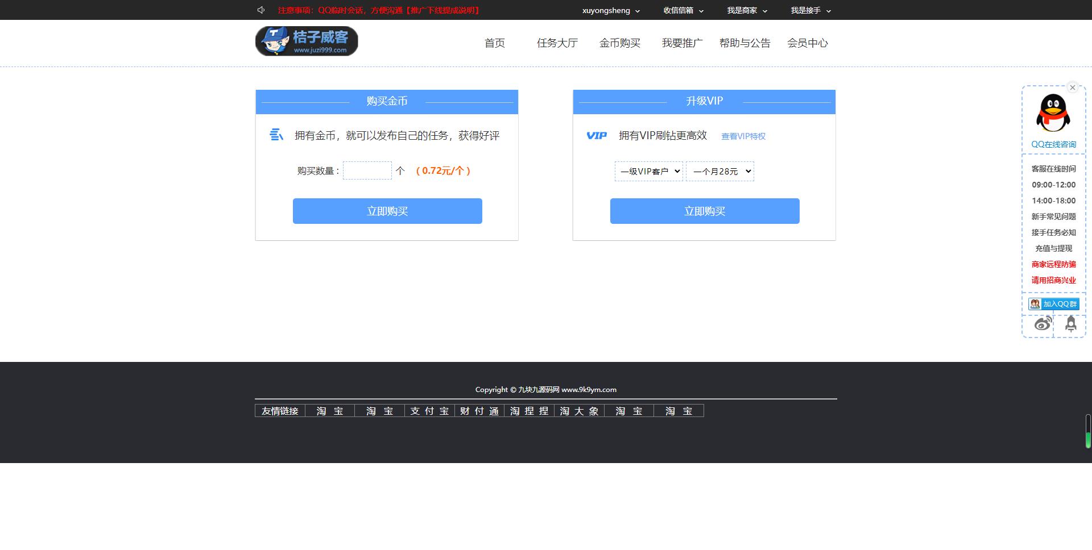Click the mute speaker icon in notice bar

coord(261,10)
